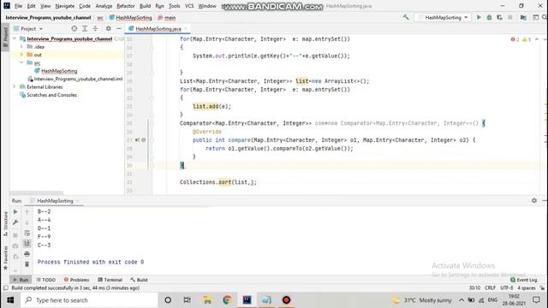
Task: Expand the out folder
Action: (x=21, y=55)
